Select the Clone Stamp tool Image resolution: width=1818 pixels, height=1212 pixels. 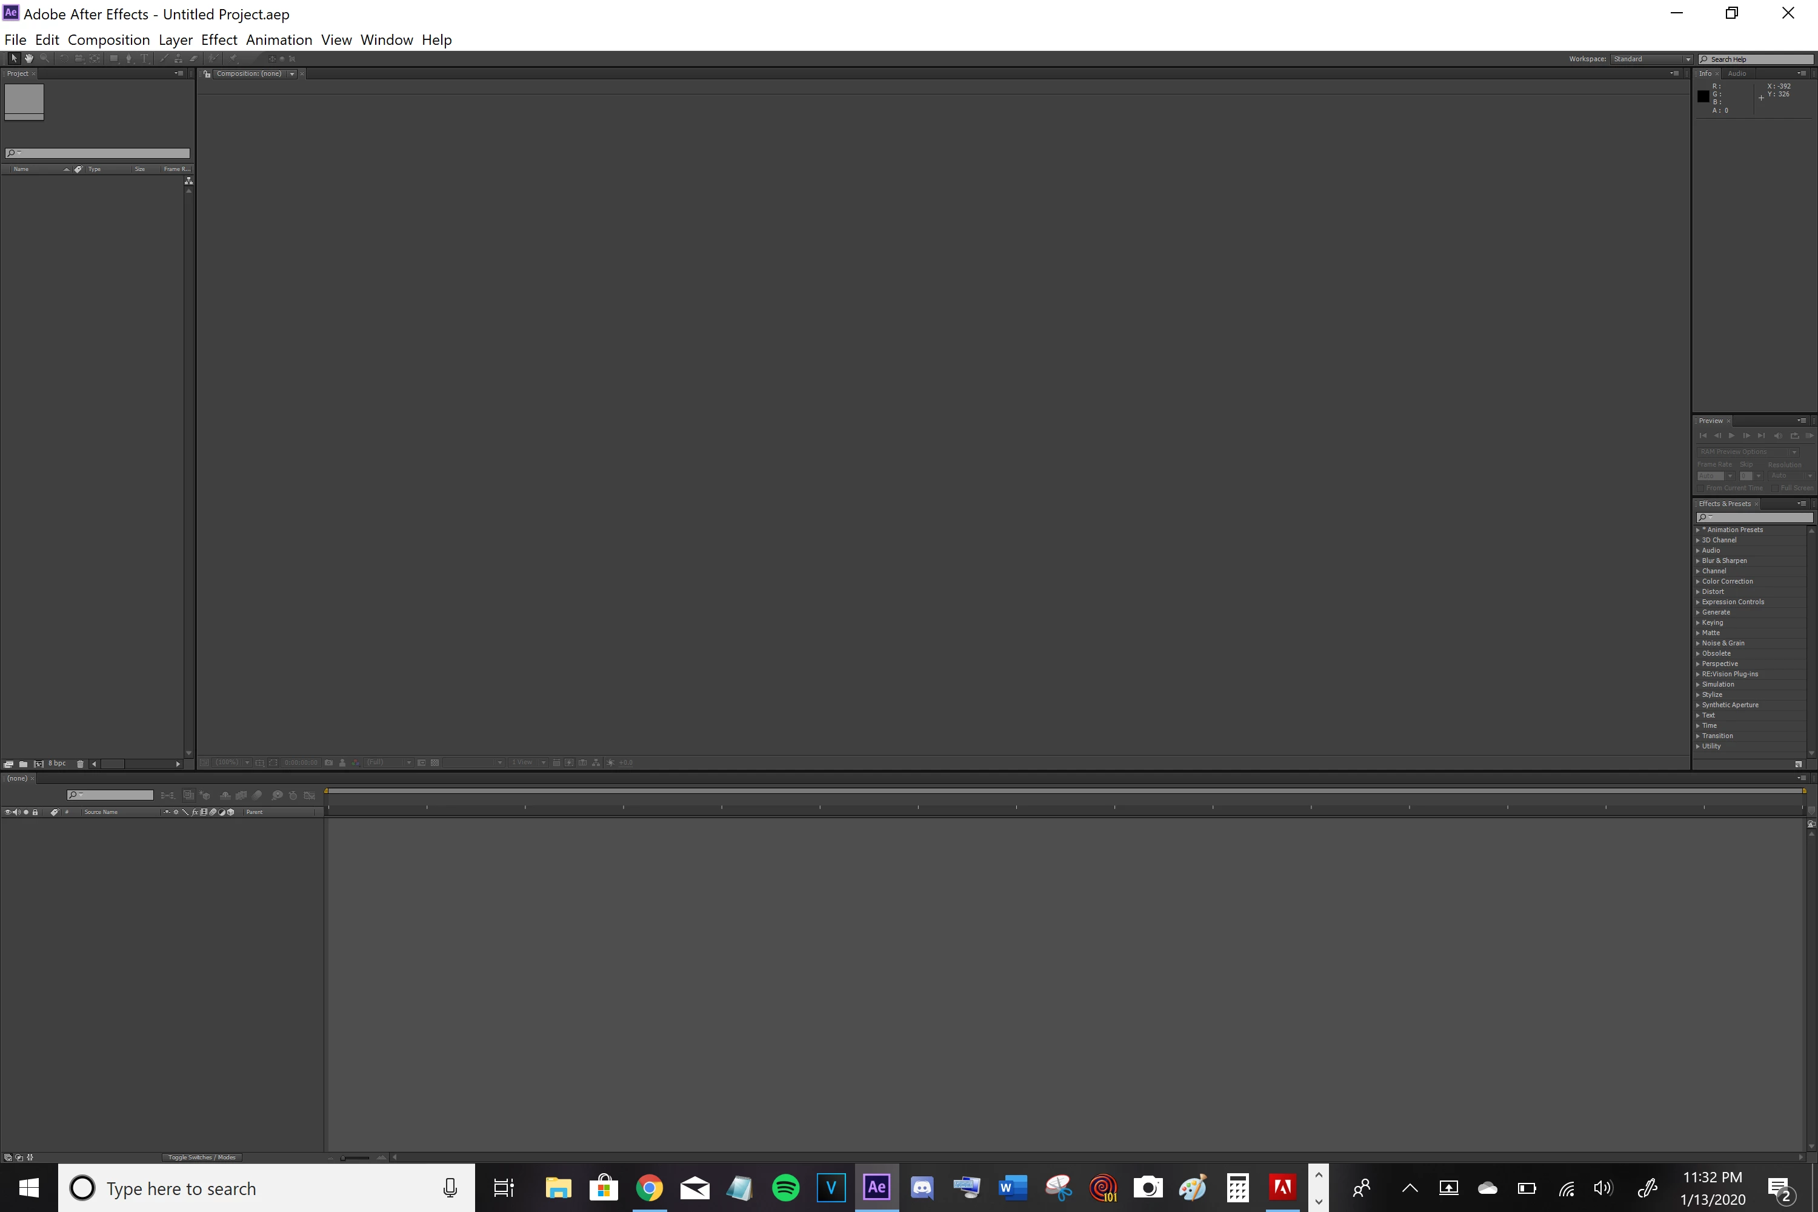pos(178,59)
